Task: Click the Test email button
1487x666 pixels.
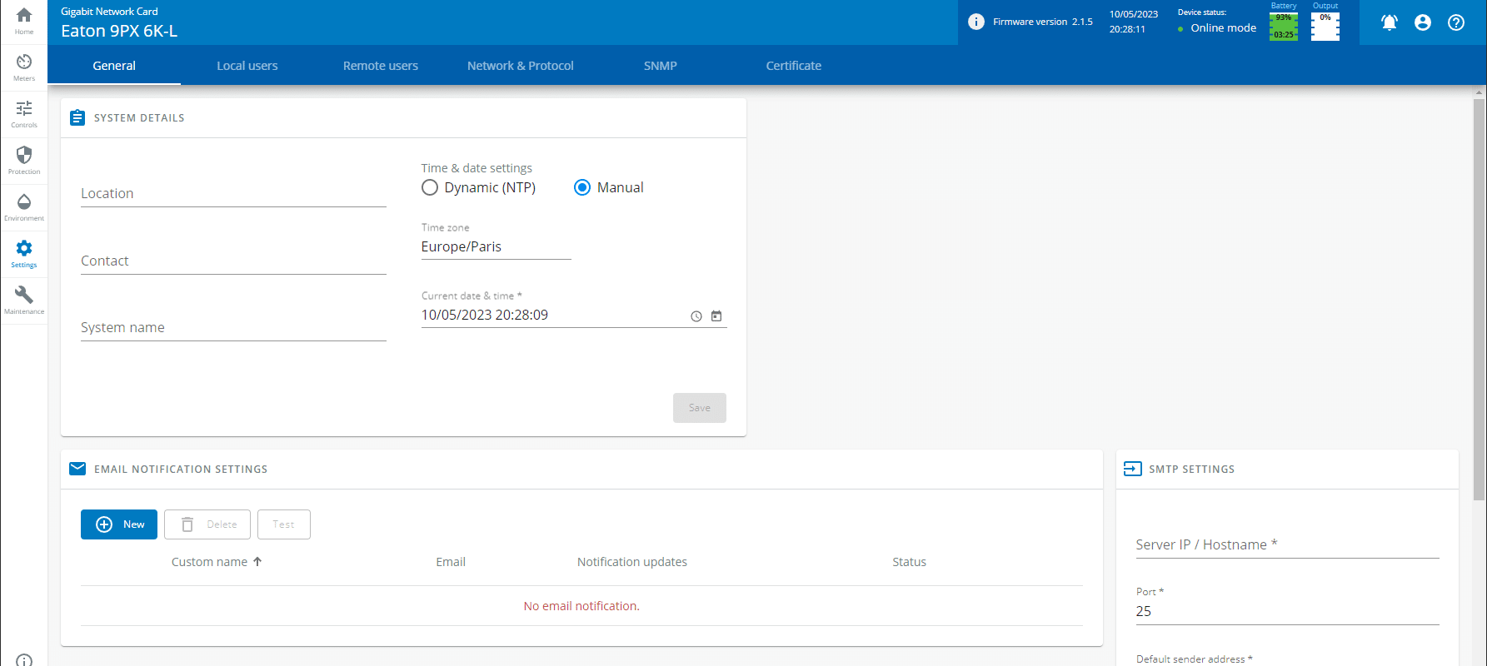Action: coord(284,524)
